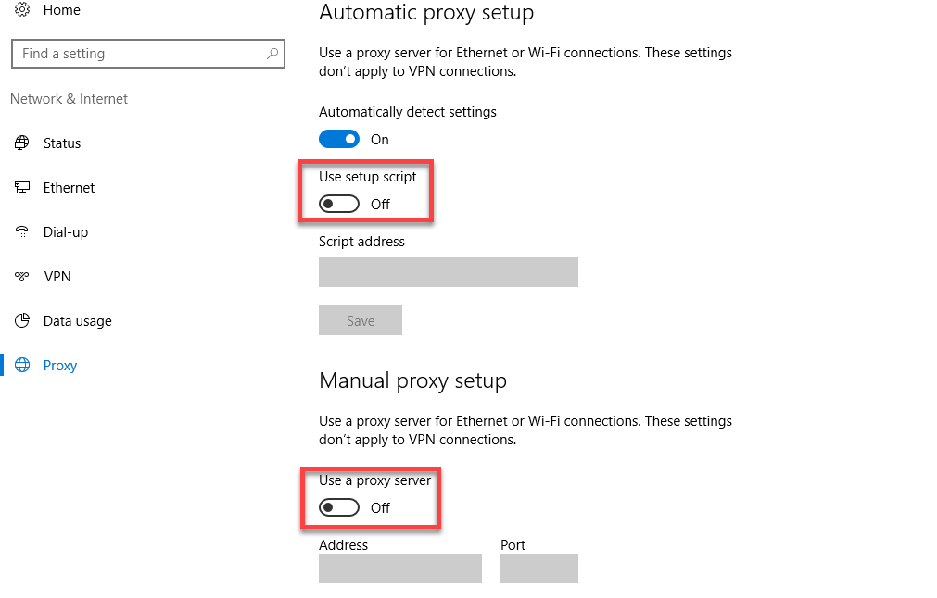Click the Ethernet adapter icon

point(21,187)
